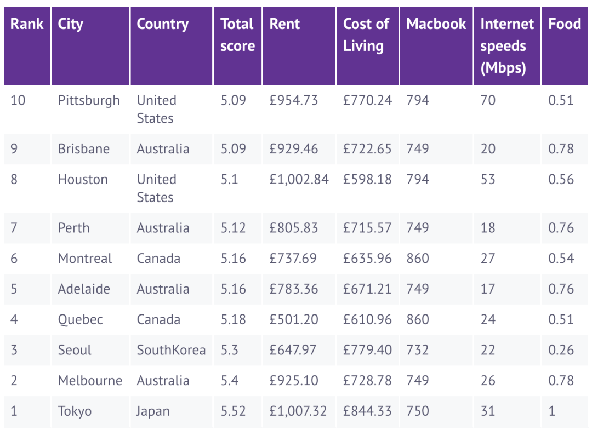
Task: Select the Adelaide city cell
Action: tap(84, 289)
